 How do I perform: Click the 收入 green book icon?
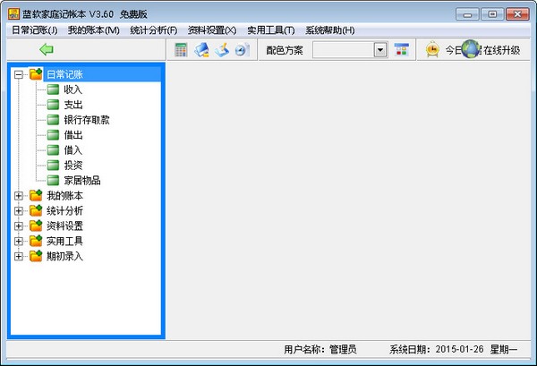coord(53,89)
